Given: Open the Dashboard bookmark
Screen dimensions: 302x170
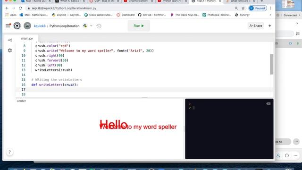Looking at the screenshot, I should pyautogui.click(x=126, y=15).
